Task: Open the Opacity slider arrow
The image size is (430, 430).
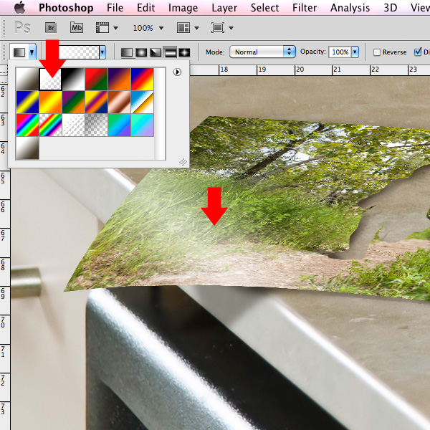Action: (x=355, y=52)
